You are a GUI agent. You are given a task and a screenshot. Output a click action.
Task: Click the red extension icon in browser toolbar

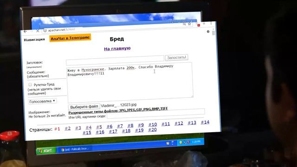pyautogui.click(x=199, y=25)
